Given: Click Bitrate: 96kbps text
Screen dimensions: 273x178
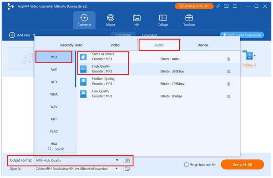Looking at the screenshot, I should (x=171, y=96).
